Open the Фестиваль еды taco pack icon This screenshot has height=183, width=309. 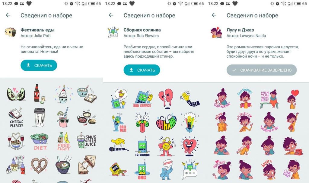pos(11,32)
